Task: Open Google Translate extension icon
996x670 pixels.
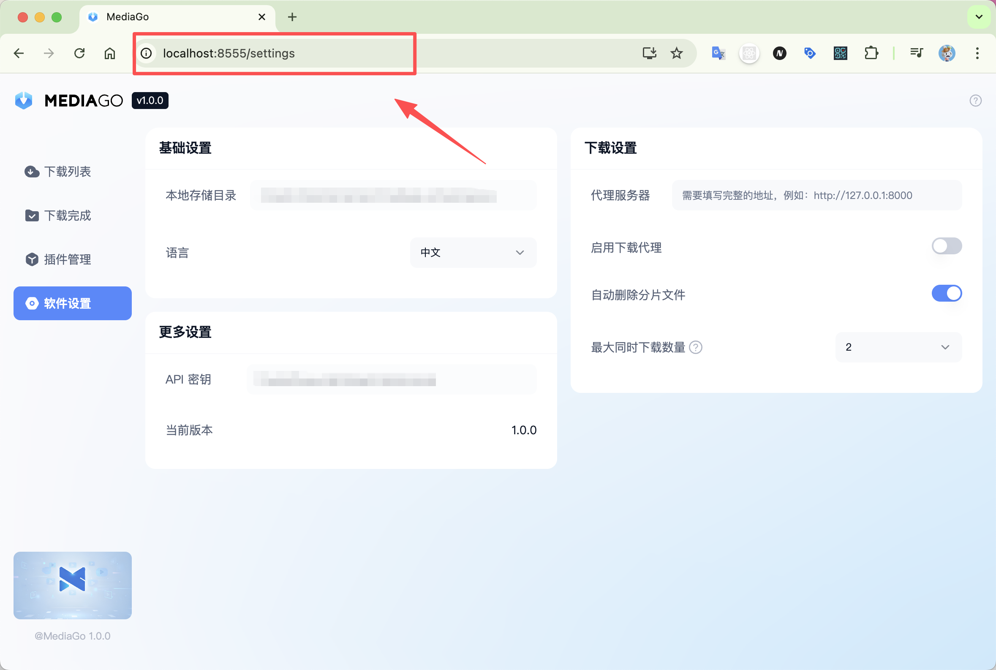Action: (x=718, y=53)
